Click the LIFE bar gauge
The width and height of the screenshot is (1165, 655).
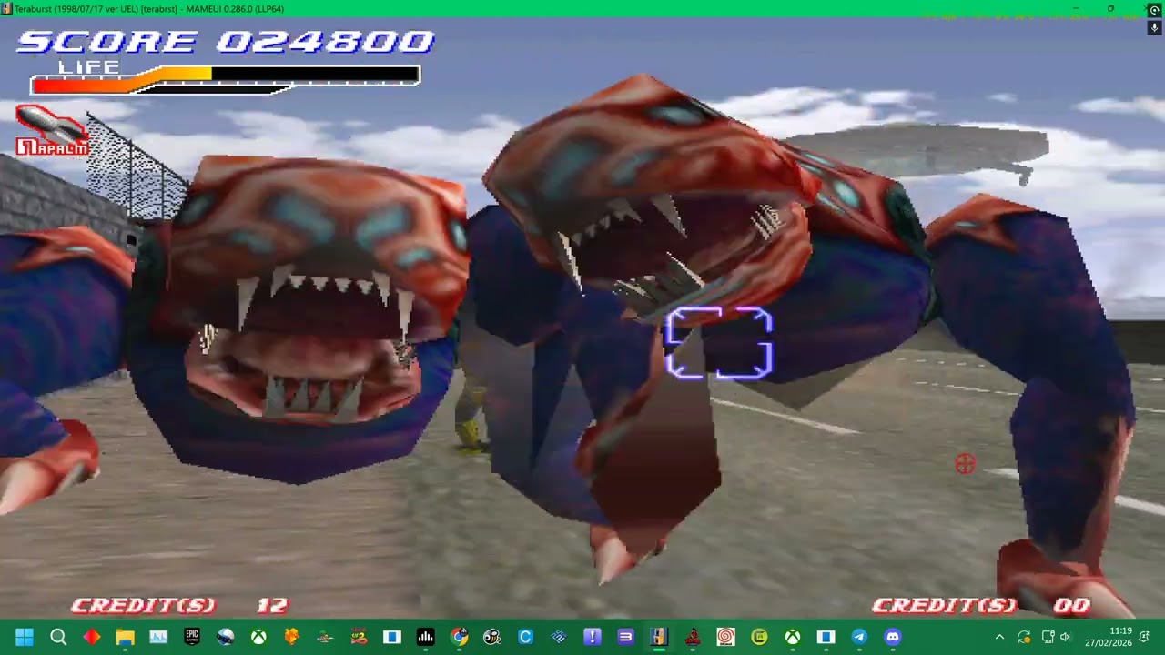225,80
